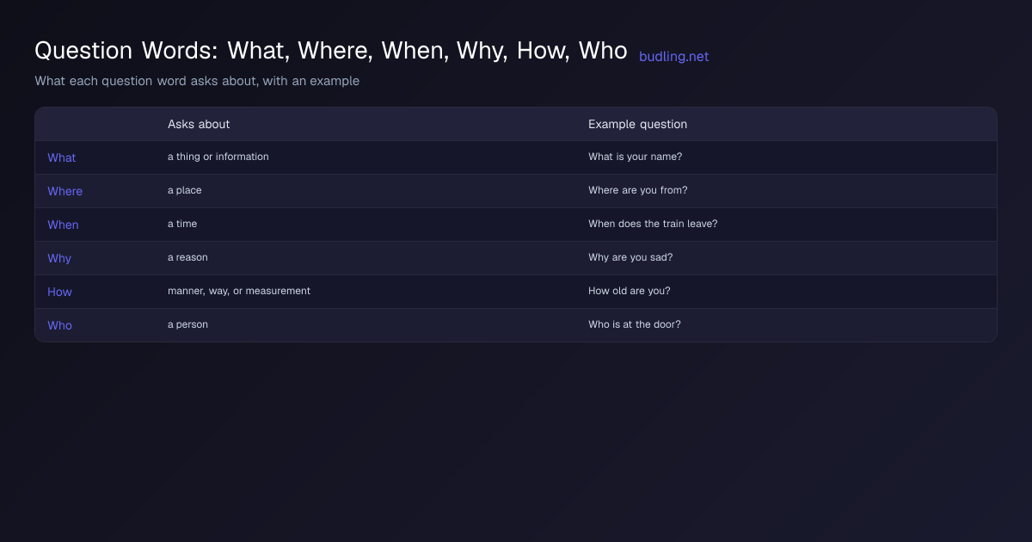Viewport: 1032px width, 542px height.
Task: Click 'Where are you from?' example
Action: 638,190
